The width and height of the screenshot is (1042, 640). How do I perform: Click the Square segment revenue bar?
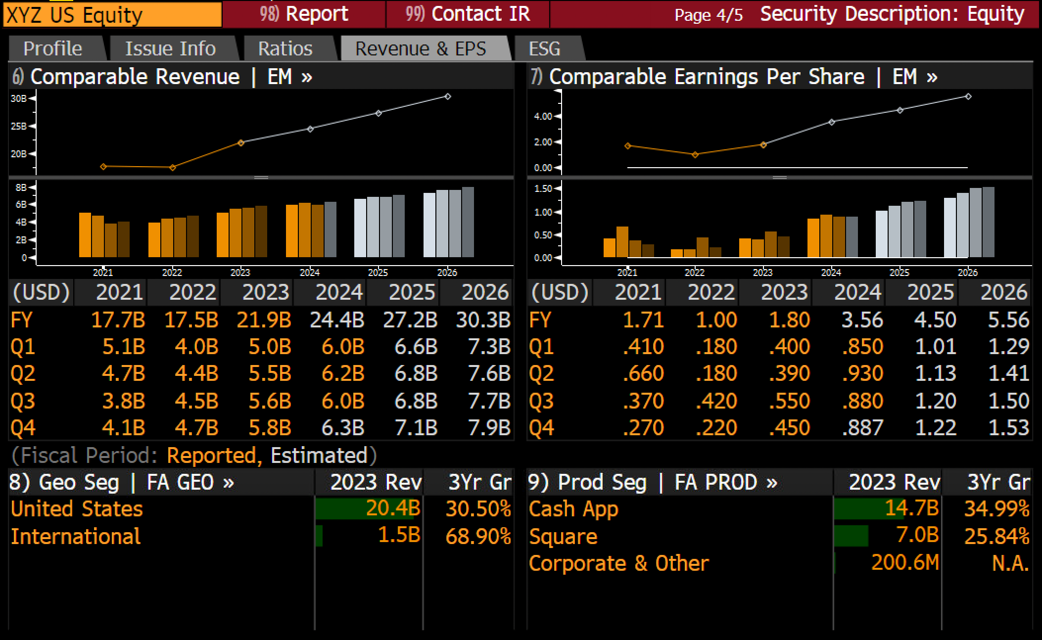pyautogui.click(x=851, y=536)
